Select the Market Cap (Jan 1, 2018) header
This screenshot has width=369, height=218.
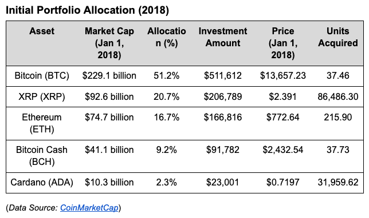109,43
